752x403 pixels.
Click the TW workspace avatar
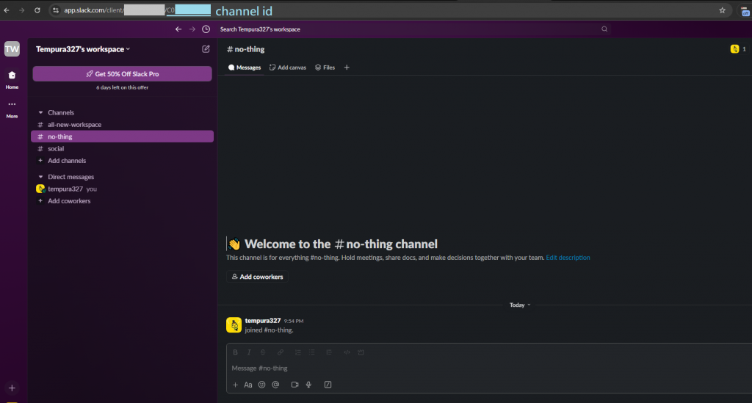click(x=12, y=49)
